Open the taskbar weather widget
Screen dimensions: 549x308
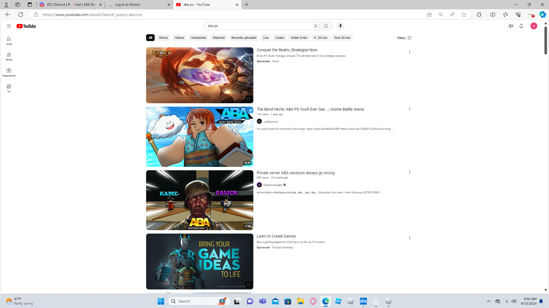20,301
